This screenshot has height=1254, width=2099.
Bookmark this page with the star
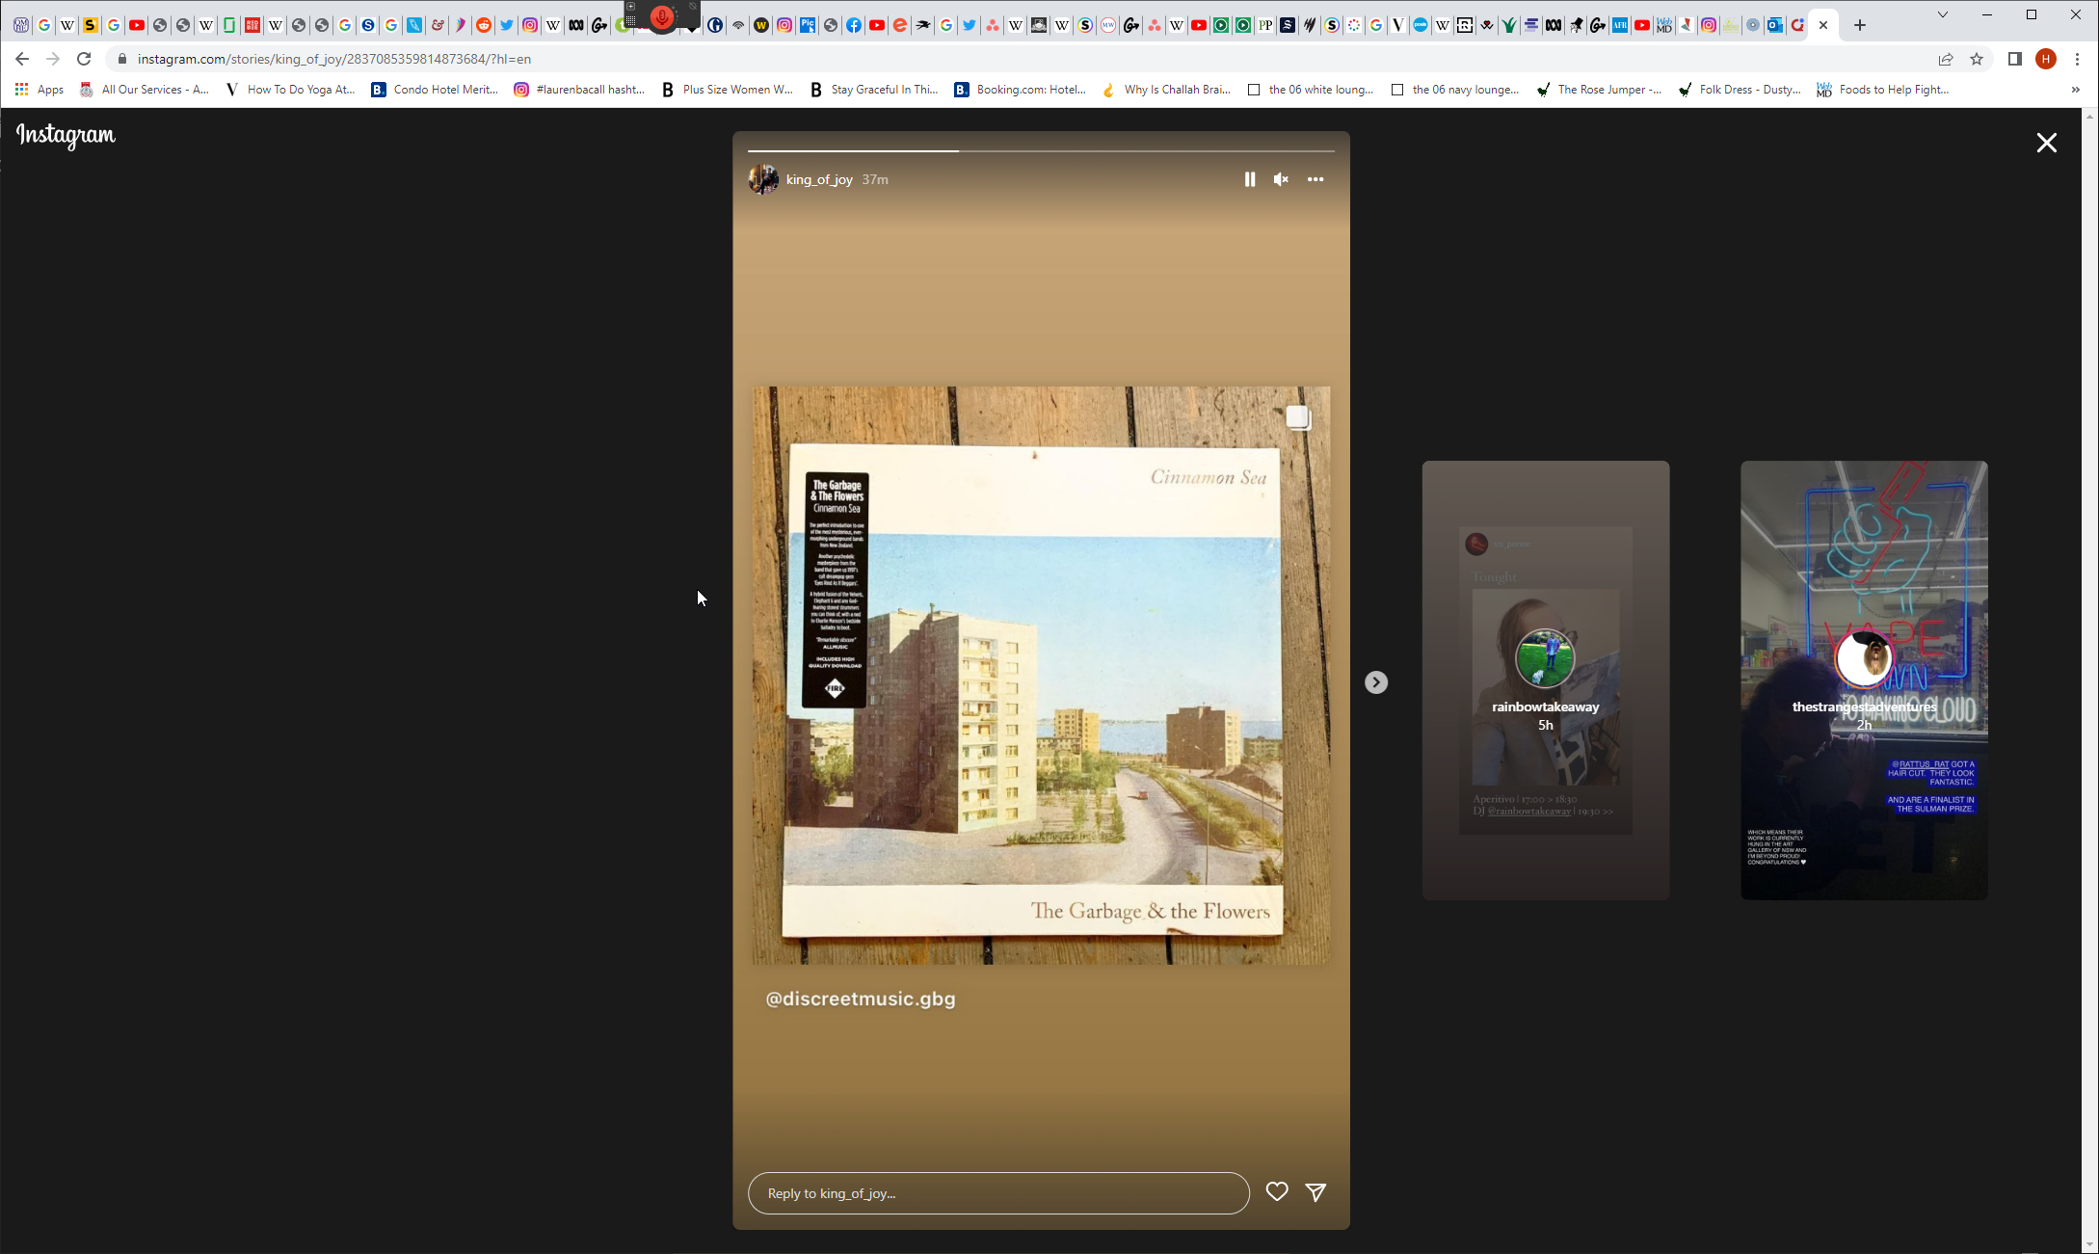(x=1977, y=59)
